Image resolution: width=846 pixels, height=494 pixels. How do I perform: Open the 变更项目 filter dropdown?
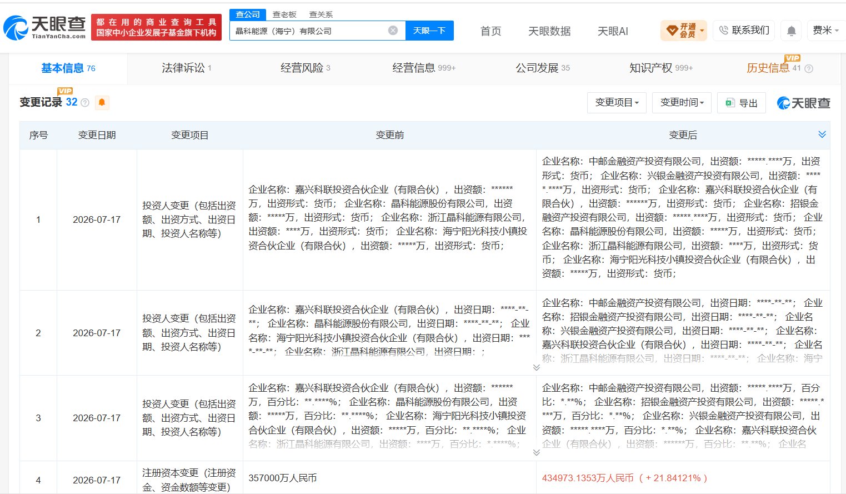pyautogui.click(x=617, y=103)
